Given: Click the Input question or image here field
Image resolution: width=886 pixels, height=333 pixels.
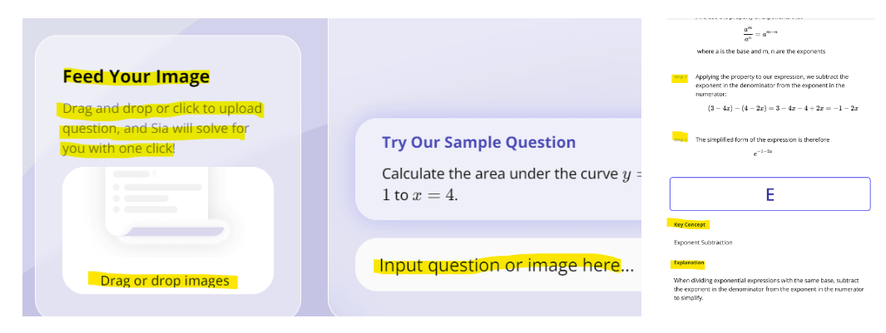Looking at the screenshot, I should pyautogui.click(x=506, y=265).
